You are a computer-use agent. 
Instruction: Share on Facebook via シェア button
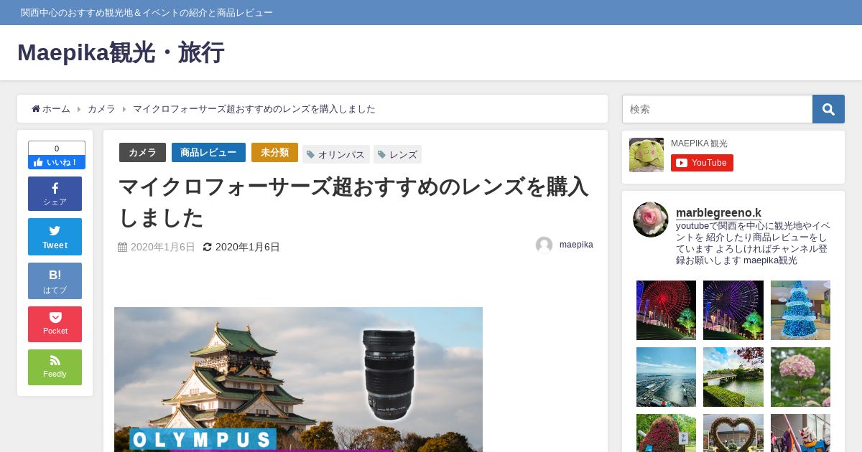pos(55,194)
